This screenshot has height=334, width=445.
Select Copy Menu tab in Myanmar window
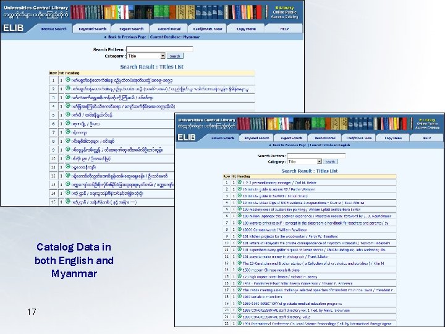click(x=246, y=28)
